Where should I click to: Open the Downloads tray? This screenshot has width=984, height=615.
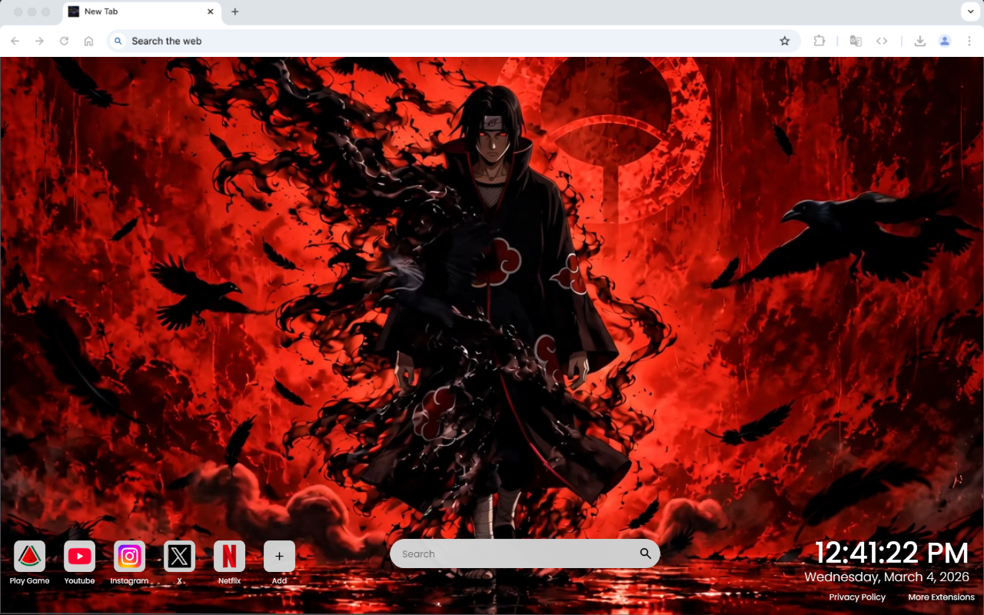point(919,41)
